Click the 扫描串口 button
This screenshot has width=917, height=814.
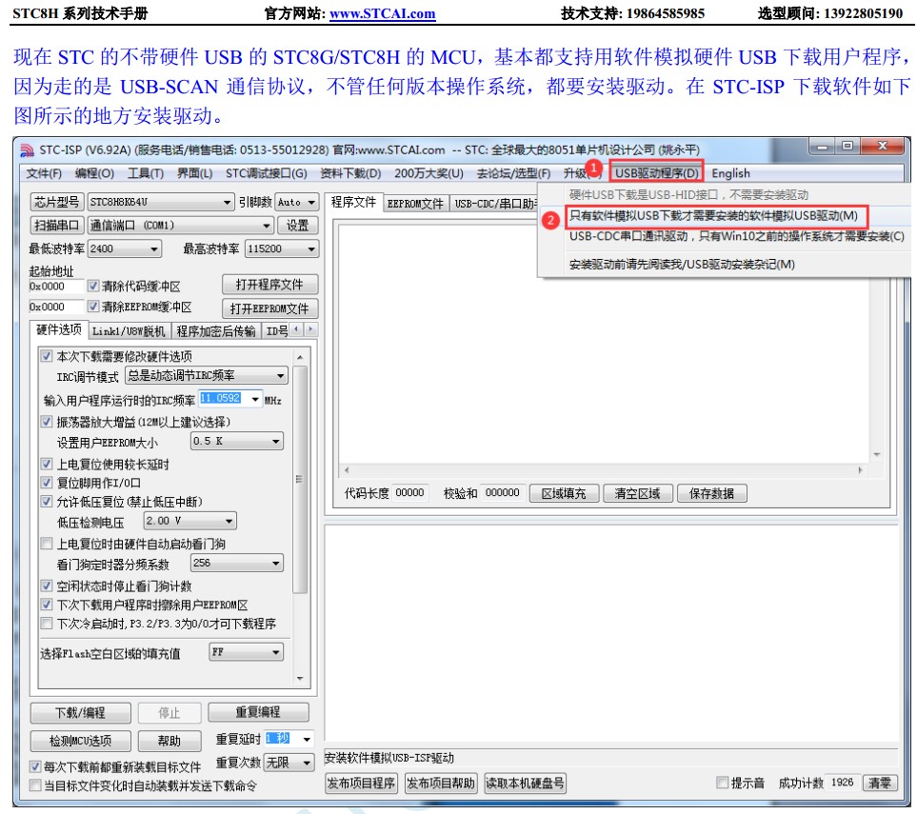[x=57, y=225]
